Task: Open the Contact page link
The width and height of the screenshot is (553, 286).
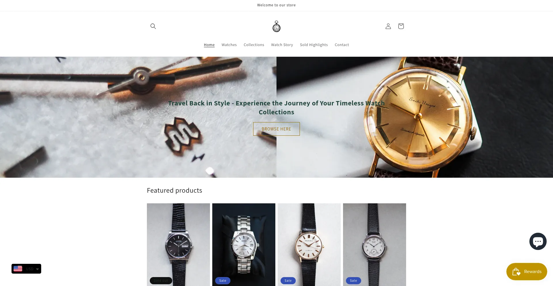Action: (x=342, y=45)
